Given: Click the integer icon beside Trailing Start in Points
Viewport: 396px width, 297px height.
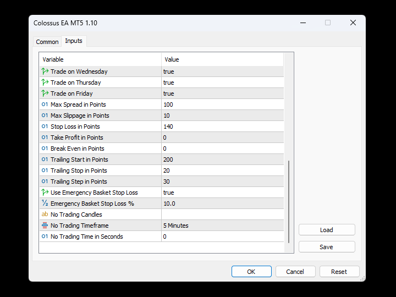Looking at the screenshot, I should tap(45, 159).
